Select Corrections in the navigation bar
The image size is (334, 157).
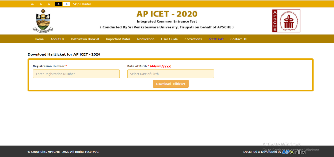(193, 39)
